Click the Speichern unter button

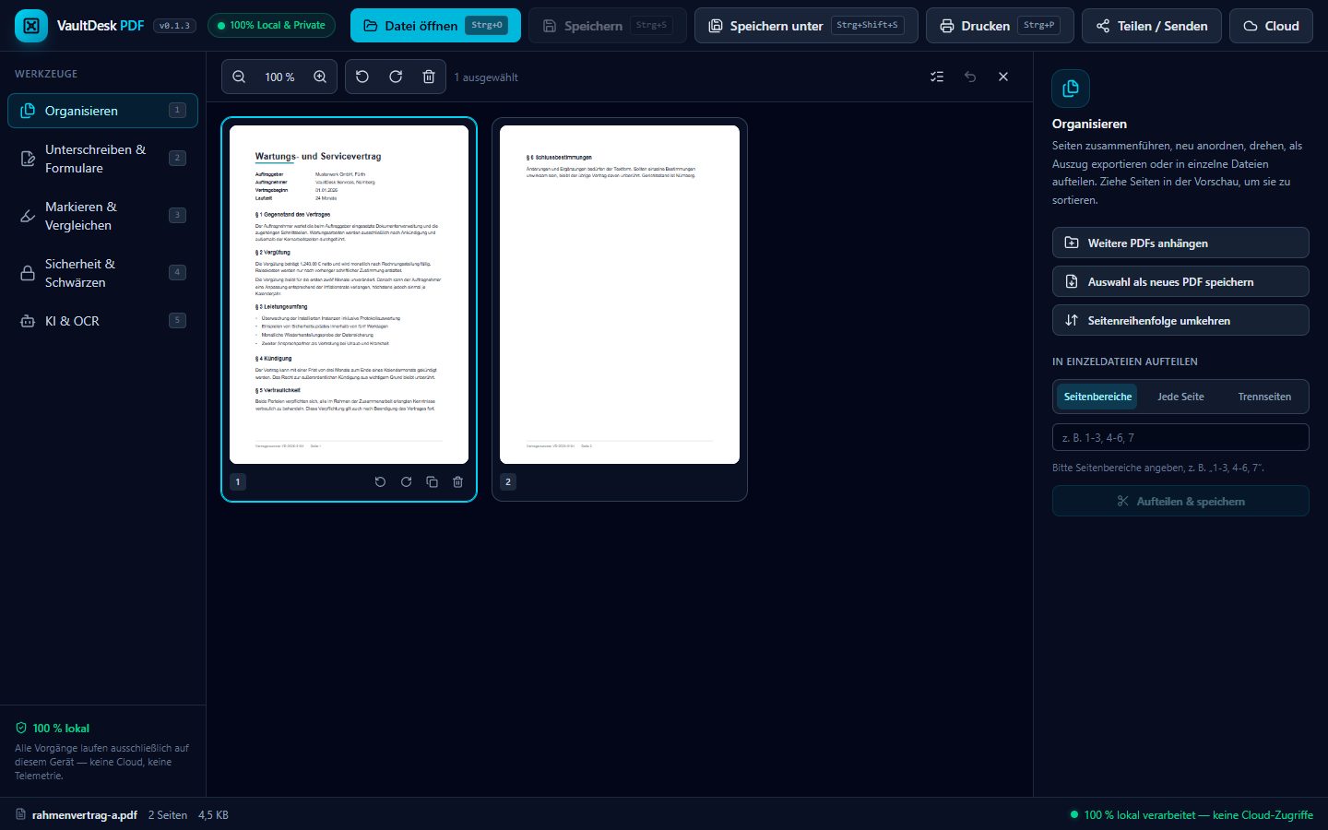click(806, 26)
